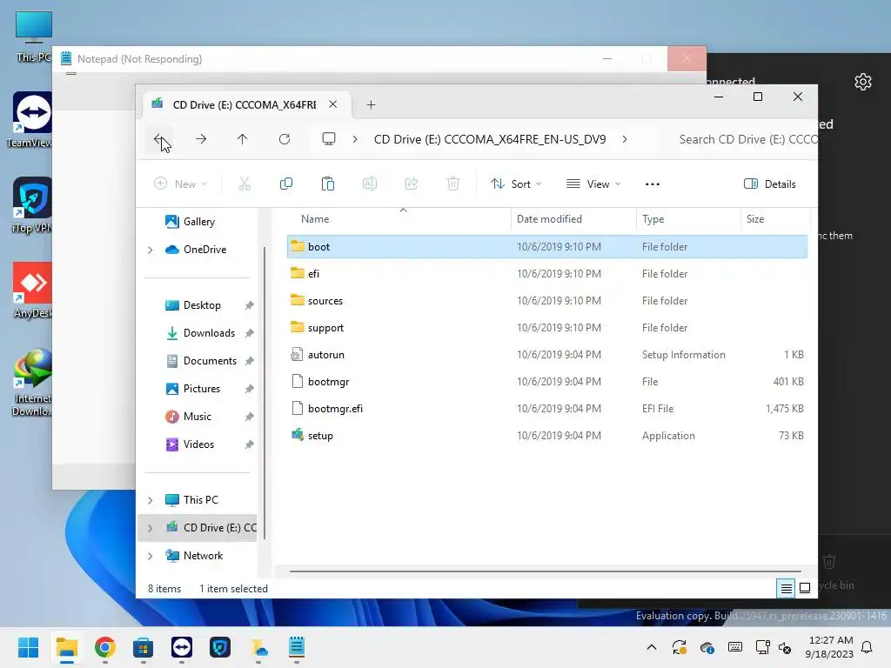The image size is (891, 668).
Task: Open the Windows Start menu
Action: 28,647
